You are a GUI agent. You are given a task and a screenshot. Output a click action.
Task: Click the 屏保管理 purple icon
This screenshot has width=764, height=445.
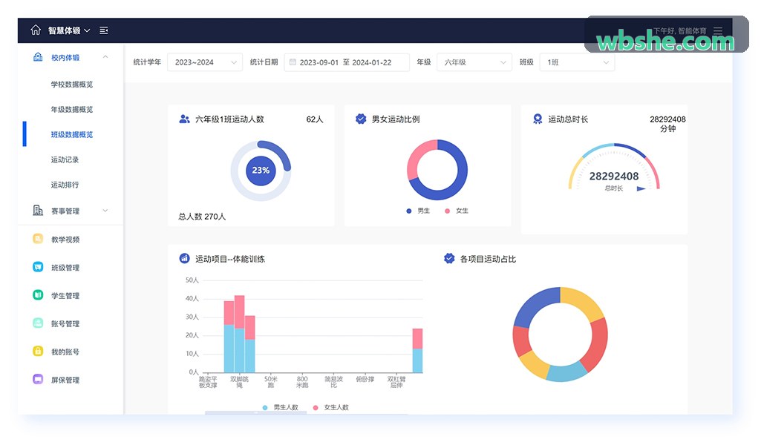click(x=38, y=379)
